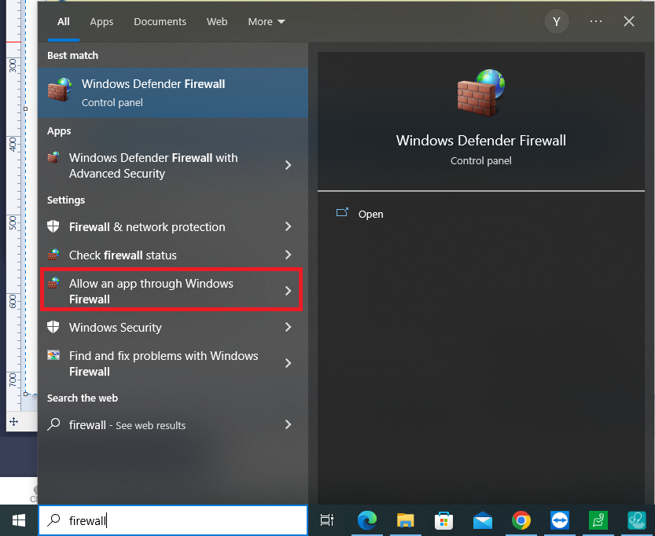
Task: Open File Explorer from the taskbar
Action: click(405, 520)
